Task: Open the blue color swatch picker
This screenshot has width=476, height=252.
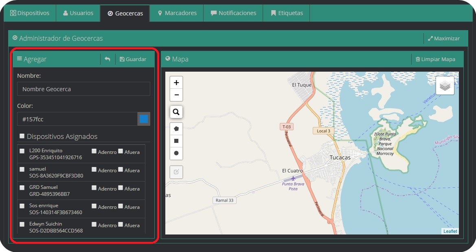Action: (x=144, y=119)
